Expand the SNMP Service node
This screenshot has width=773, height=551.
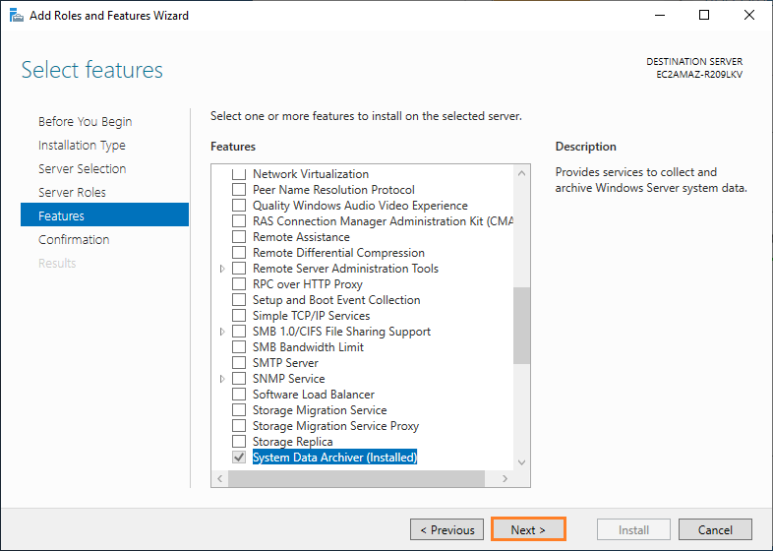click(222, 379)
